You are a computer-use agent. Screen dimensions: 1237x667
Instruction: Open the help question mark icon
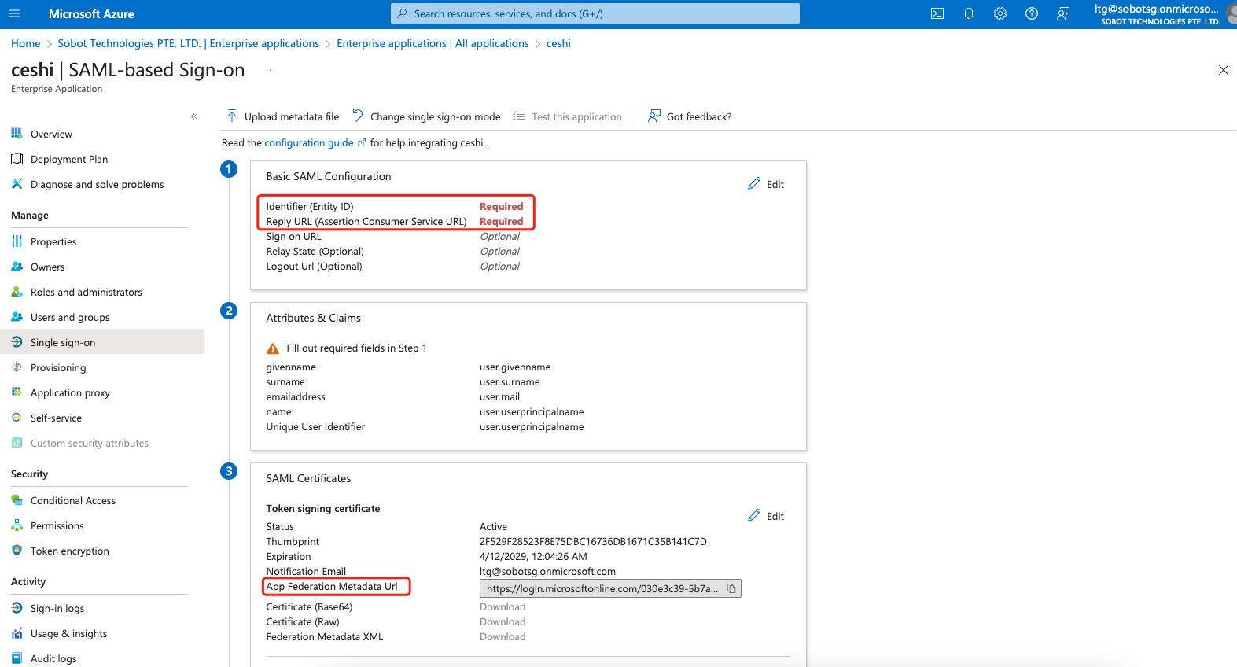(1032, 13)
